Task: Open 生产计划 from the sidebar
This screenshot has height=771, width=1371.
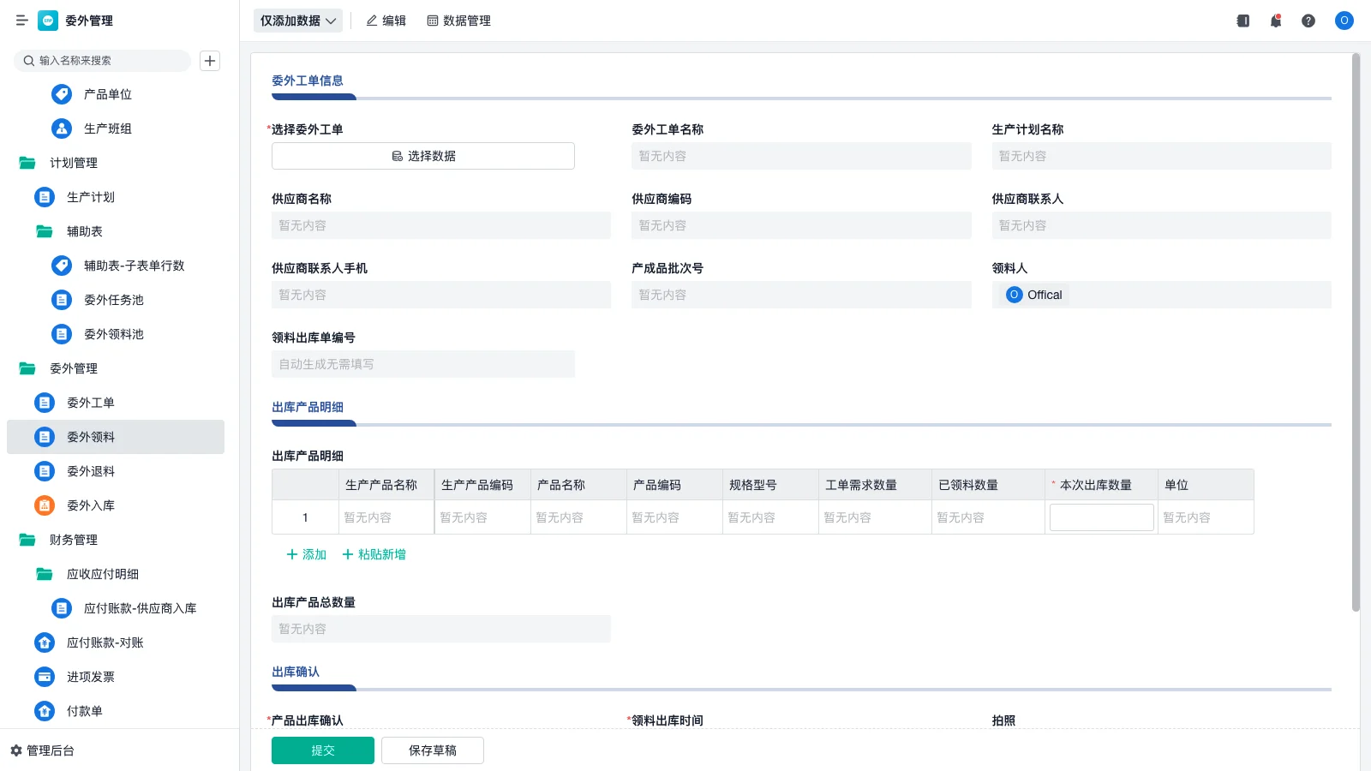Action: (92, 197)
